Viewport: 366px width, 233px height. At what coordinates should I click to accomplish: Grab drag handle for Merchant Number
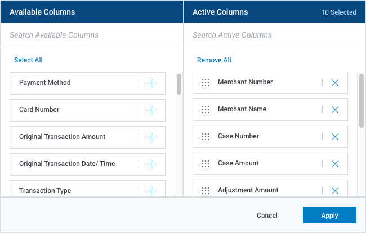coord(206,83)
